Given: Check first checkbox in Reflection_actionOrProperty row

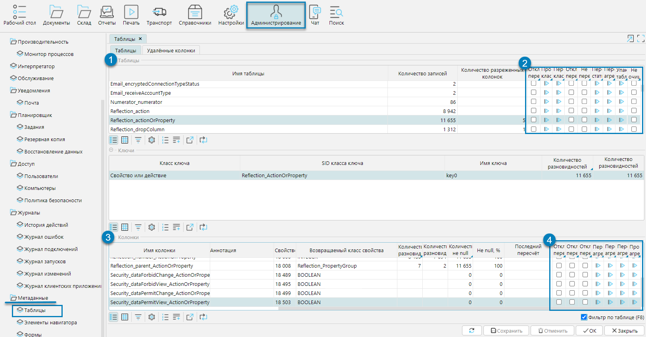Looking at the screenshot, I should [x=533, y=120].
